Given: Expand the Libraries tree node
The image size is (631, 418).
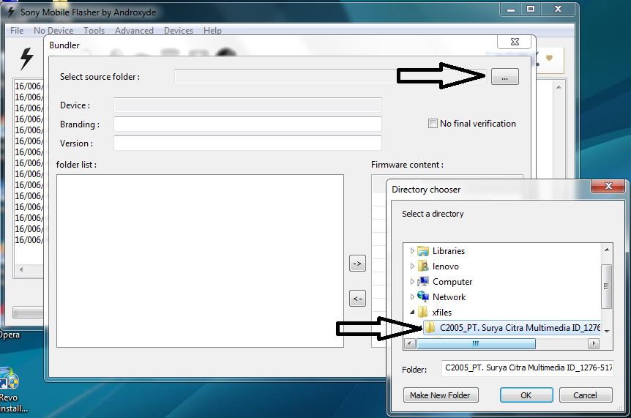Looking at the screenshot, I should [x=412, y=251].
